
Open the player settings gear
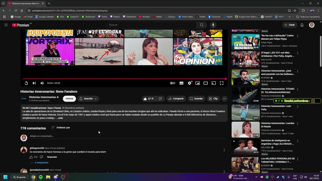tap(189, 83)
